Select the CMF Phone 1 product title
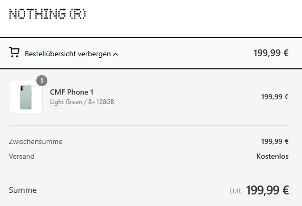Image resolution: width=302 pixels, height=206 pixels. (72, 92)
